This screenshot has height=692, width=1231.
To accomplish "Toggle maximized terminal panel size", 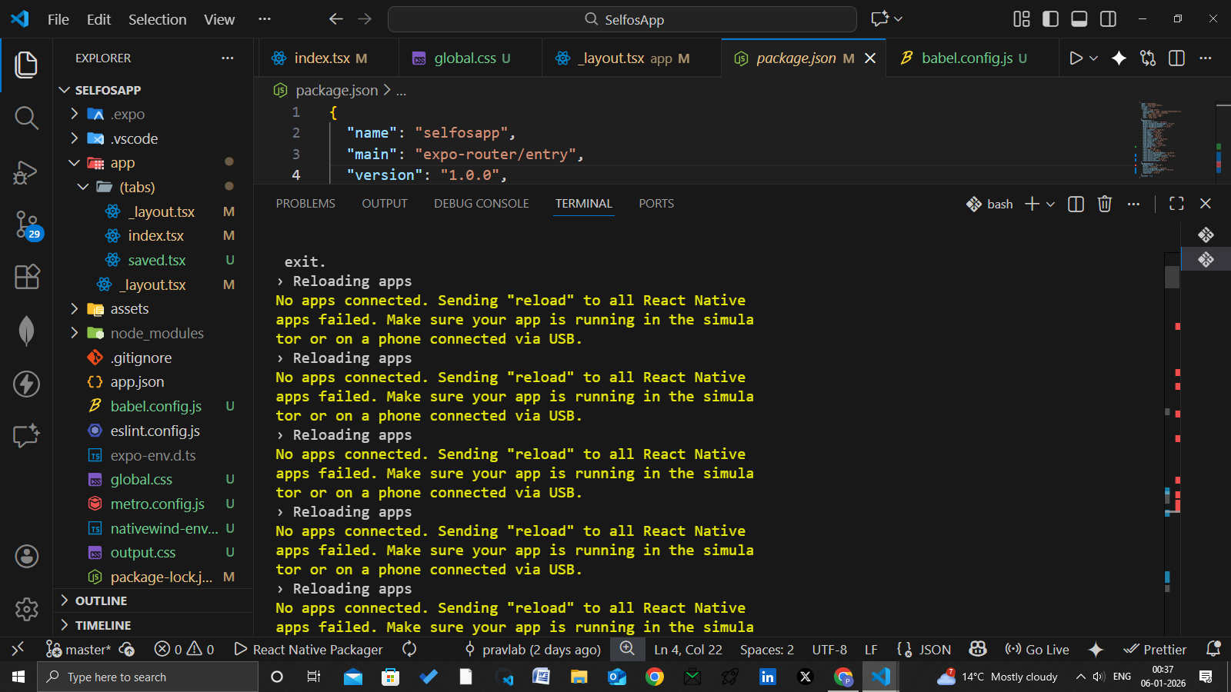I will pyautogui.click(x=1176, y=204).
